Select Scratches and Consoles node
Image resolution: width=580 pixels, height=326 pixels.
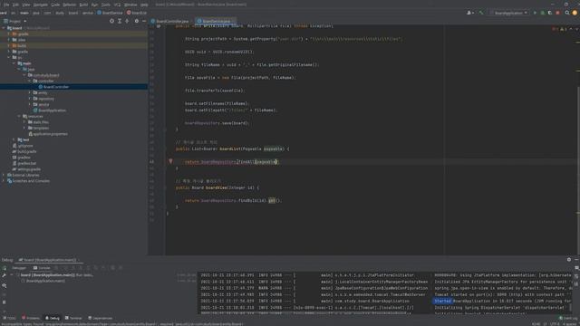[x=28, y=181]
